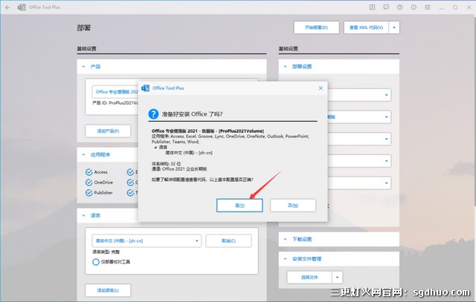Image resolution: width=476 pixels, height=302 pixels.
Task: Open the feedback chat bubble icon
Action: click(x=386, y=7)
